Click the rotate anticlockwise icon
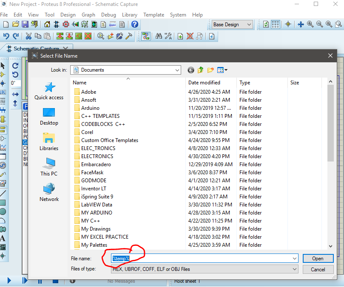 [15, 75]
